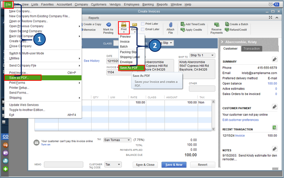Open the San Tomas tax dropdown
The width and height of the screenshot is (284, 178).
pos(128,140)
